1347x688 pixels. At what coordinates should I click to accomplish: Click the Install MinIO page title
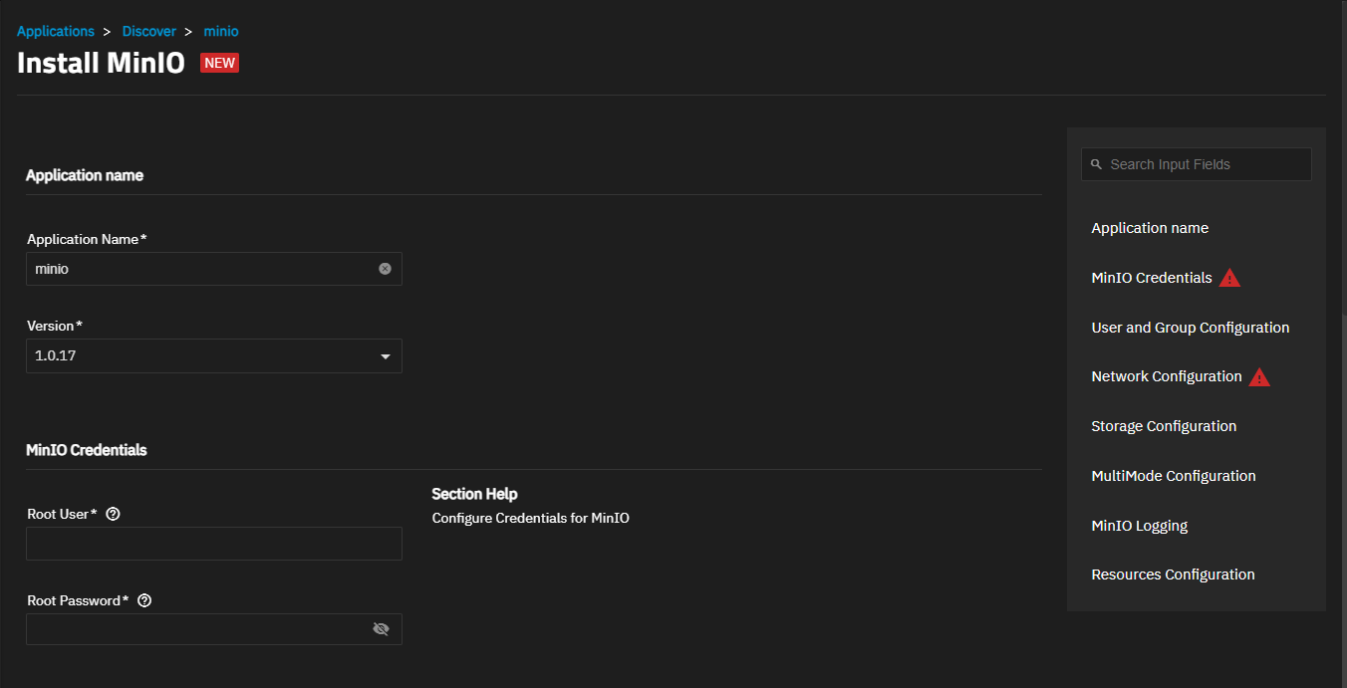[x=101, y=63]
